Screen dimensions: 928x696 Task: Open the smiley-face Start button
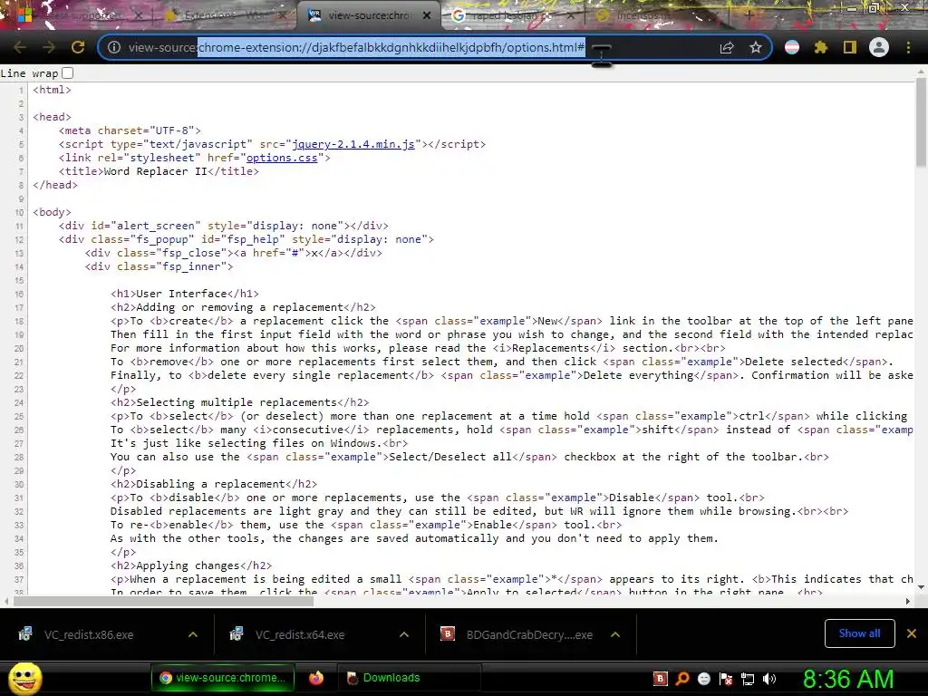pyautogui.click(x=24, y=678)
